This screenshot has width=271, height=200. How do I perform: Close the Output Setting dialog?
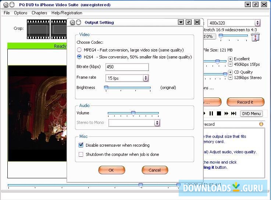197,22
